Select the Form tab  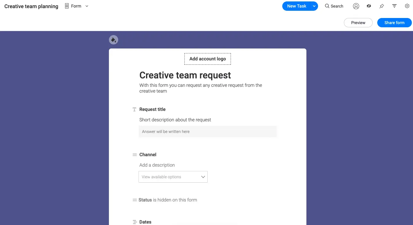coord(73,6)
